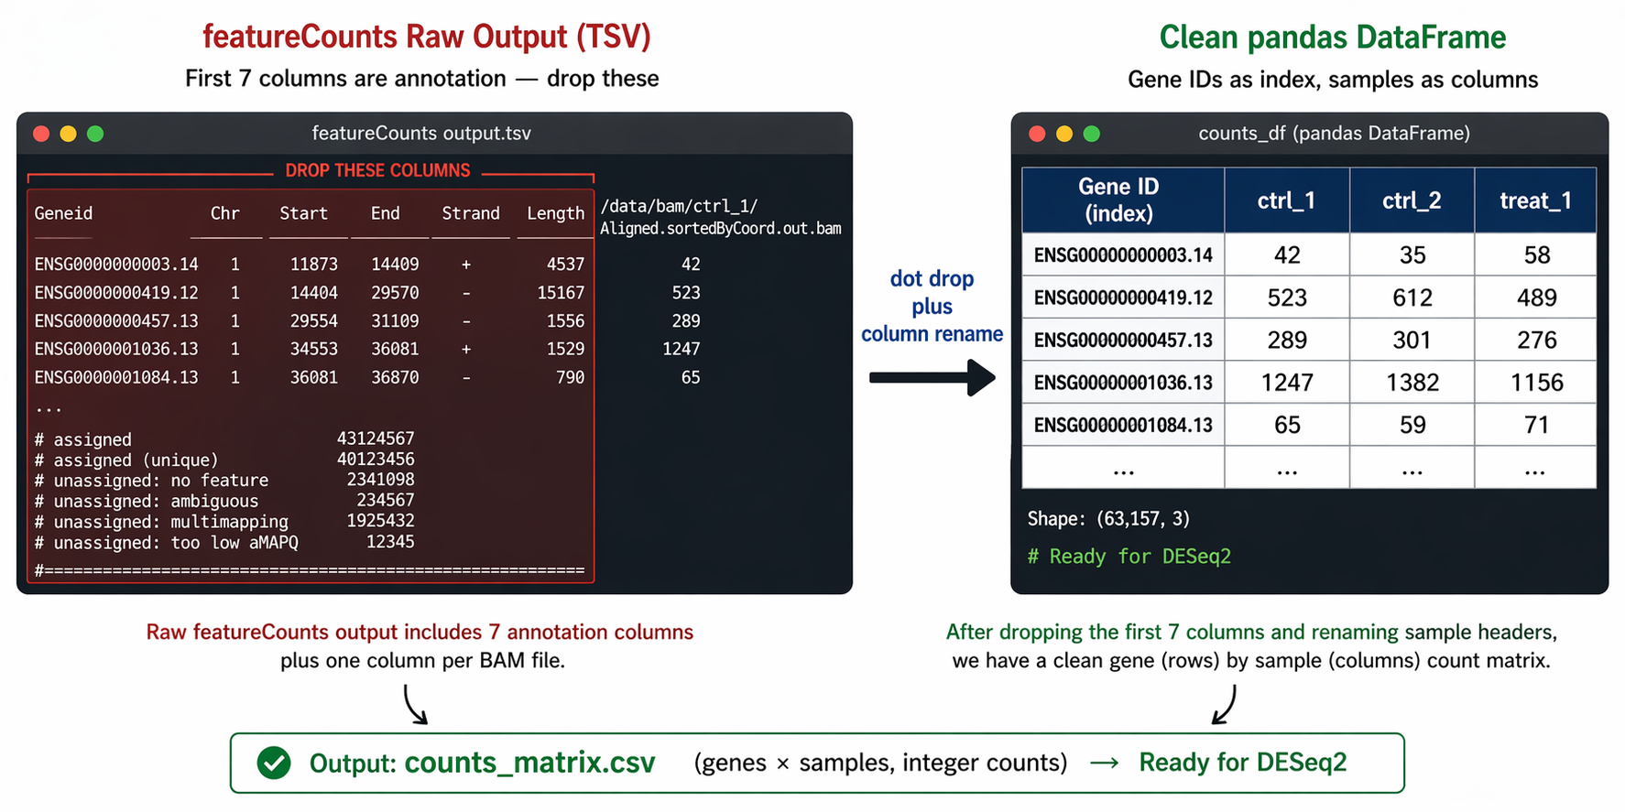The height and width of the screenshot is (812, 1625).
Task: Click Length value 790
Action: 570,377
